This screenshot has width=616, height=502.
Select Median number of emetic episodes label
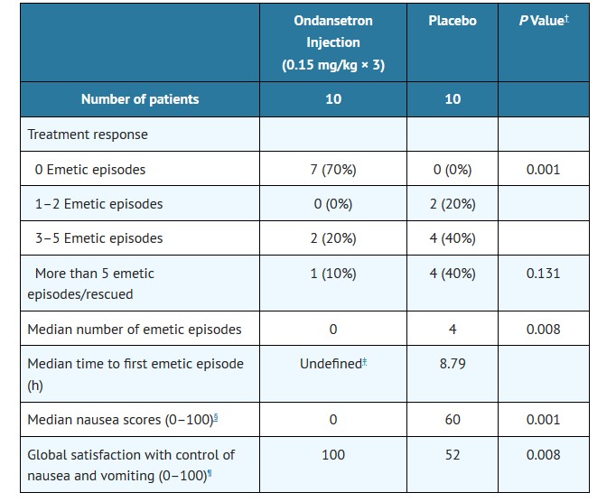(135, 329)
